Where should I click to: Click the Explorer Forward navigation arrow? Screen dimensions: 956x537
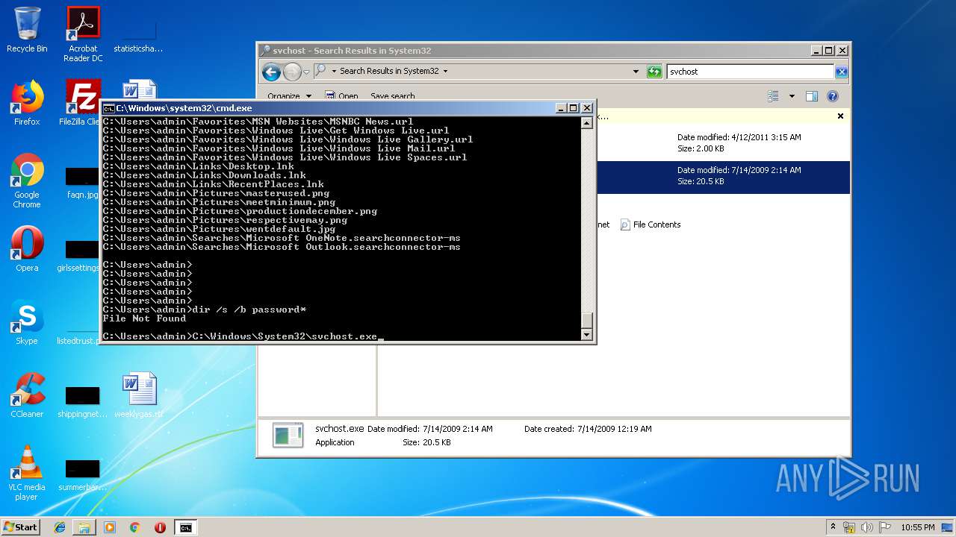coord(292,72)
